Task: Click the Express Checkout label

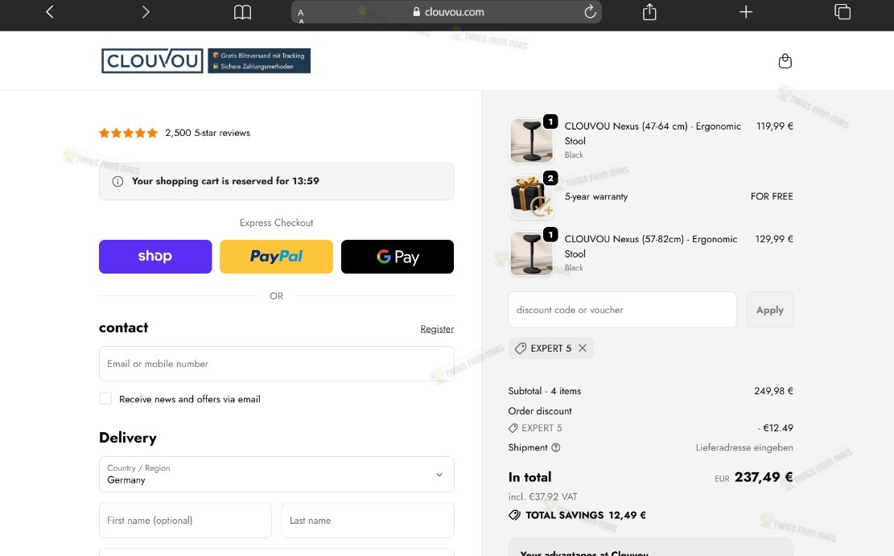Action: [277, 223]
